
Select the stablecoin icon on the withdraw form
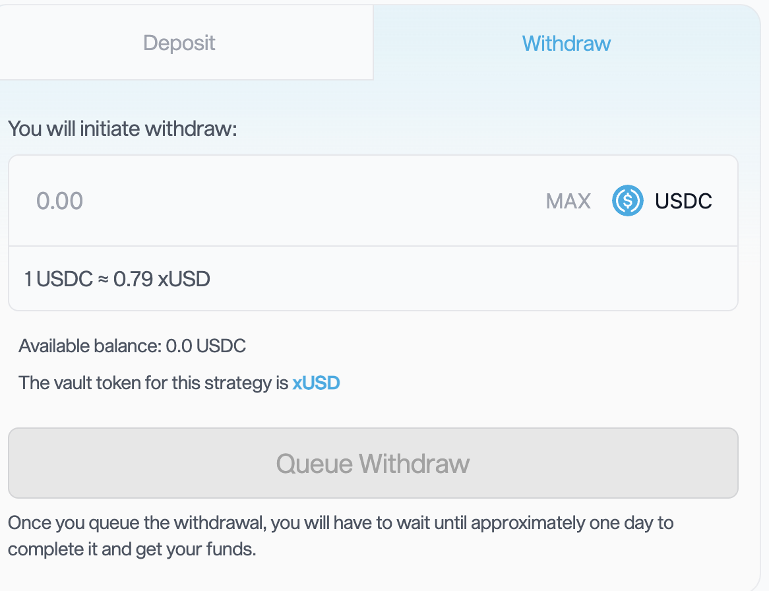tap(627, 201)
